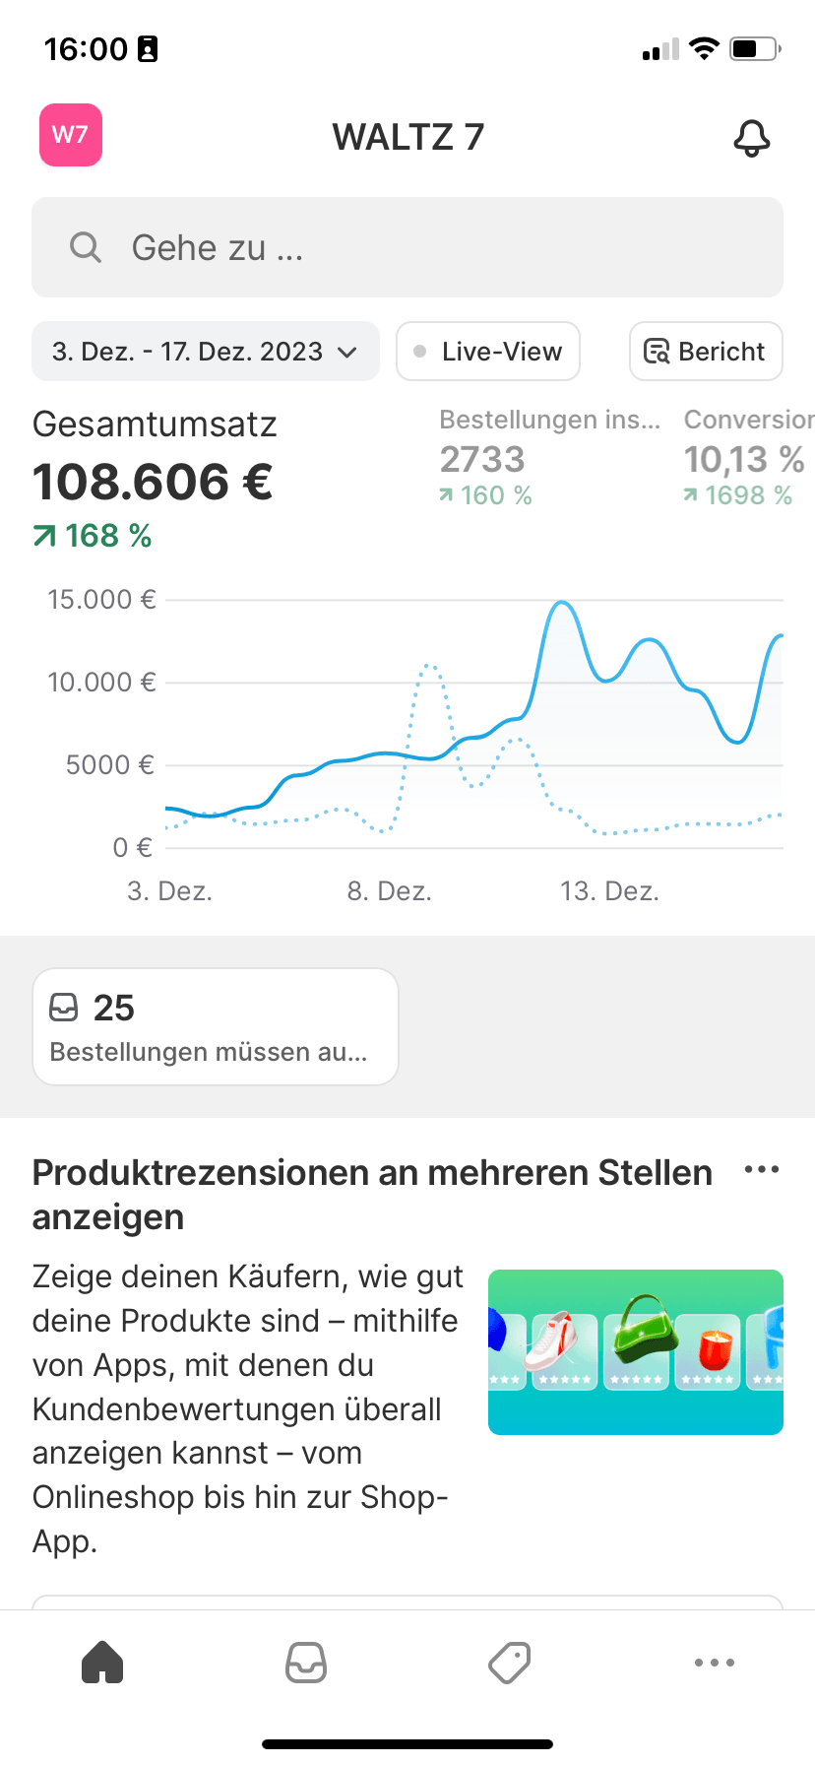Tap the date range chevron arrow
The image size is (815, 1765).
(x=347, y=352)
